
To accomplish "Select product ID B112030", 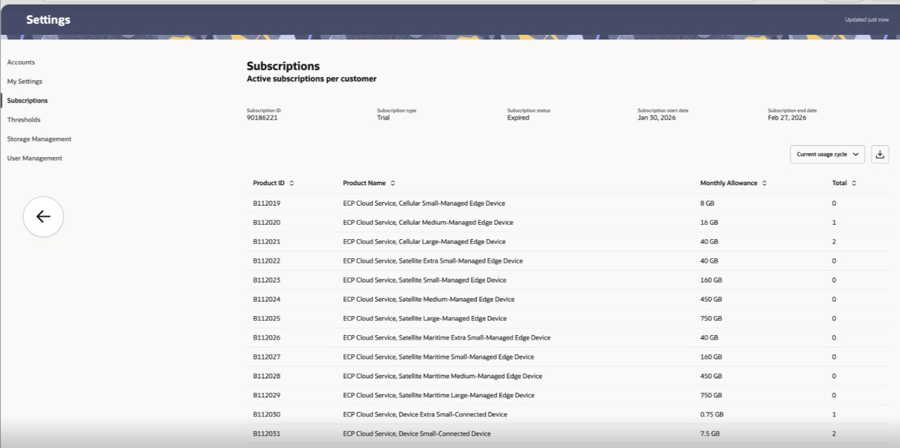I will tap(267, 414).
